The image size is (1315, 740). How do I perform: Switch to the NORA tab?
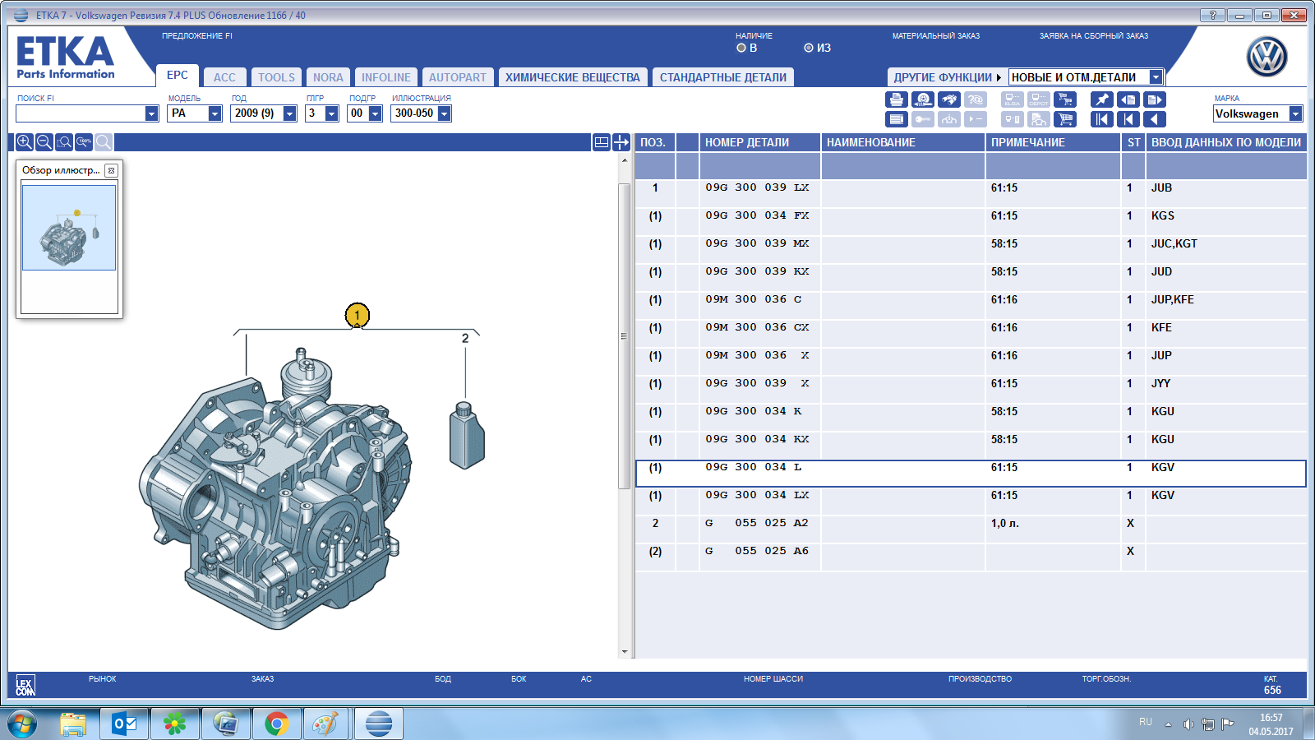[x=328, y=77]
